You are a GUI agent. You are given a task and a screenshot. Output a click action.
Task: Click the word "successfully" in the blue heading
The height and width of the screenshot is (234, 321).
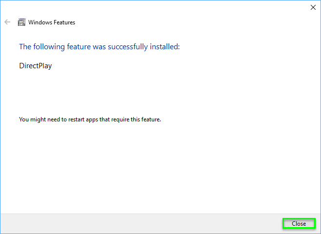128,47
